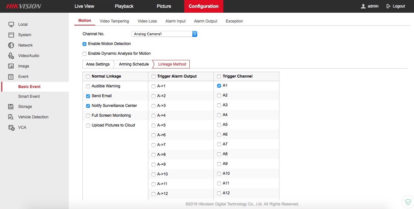Tick Enable Dynamic Analysis for Motion
This screenshot has height=209, width=414.
[x=84, y=54]
